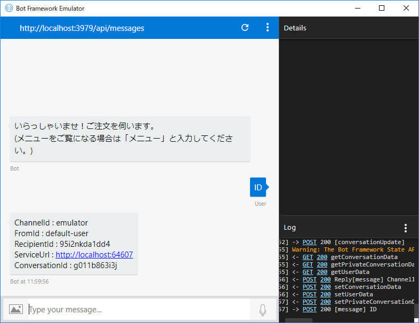Open the Log panel three-dot menu
This screenshot has width=419, height=323.
(x=406, y=228)
